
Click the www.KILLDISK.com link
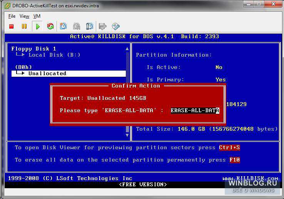click(250, 178)
